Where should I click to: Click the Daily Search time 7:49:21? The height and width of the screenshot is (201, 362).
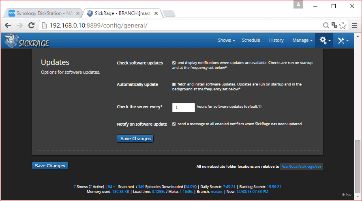click(x=229, y=187)
